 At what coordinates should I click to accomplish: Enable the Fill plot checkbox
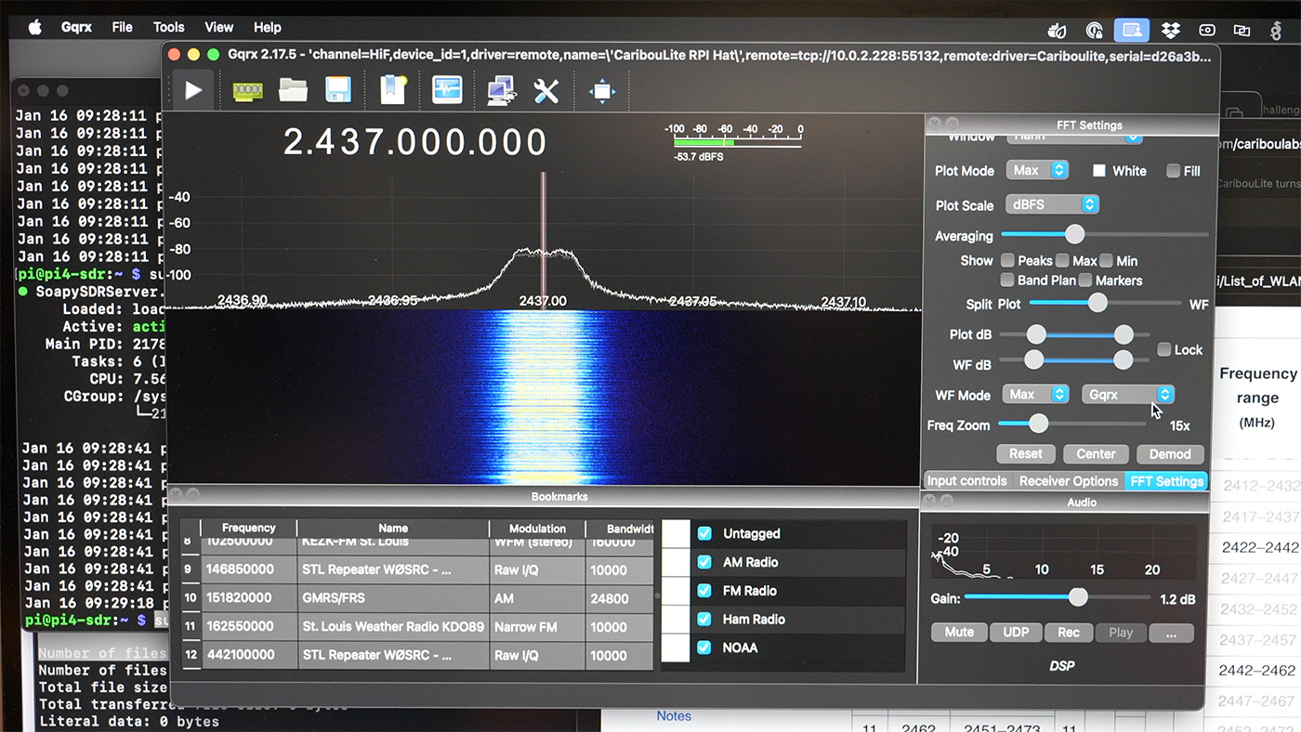click(1173, 171)
